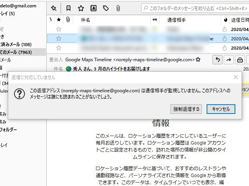Star the first message in list
Screen dimensions: 249x186
tap(59, 29)
